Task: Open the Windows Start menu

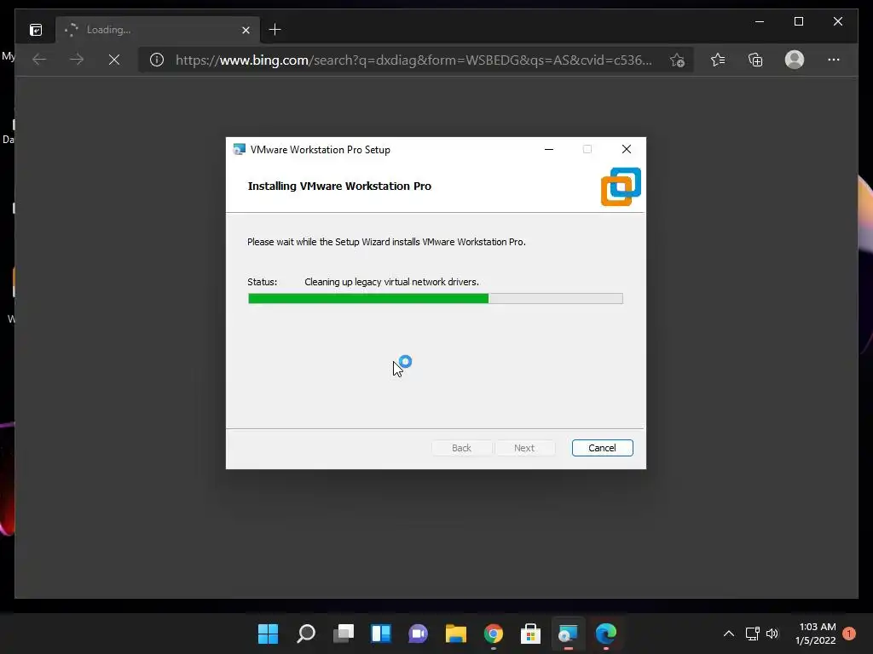Action: (268, 634)
